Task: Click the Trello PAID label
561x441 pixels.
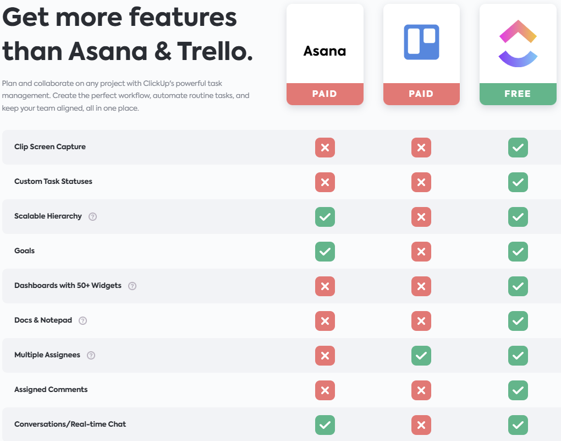Action: (421, 94)
